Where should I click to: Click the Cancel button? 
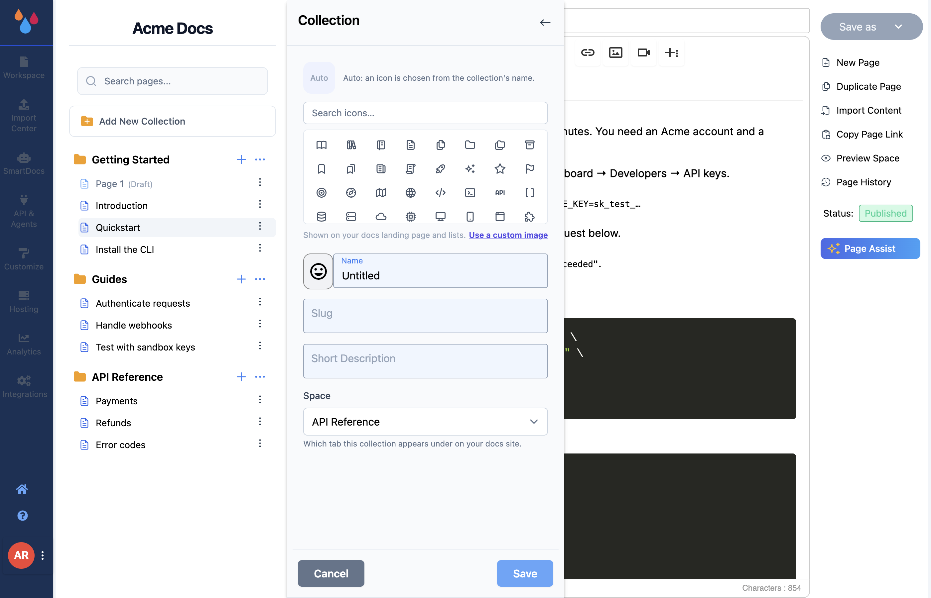[x=331, y=573]
